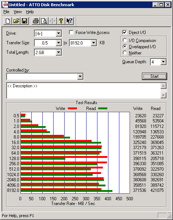
Task: Click the window resize grip in status bar
Action: pos(169,216)
